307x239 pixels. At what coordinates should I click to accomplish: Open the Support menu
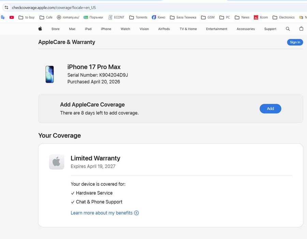pos(270,29)
